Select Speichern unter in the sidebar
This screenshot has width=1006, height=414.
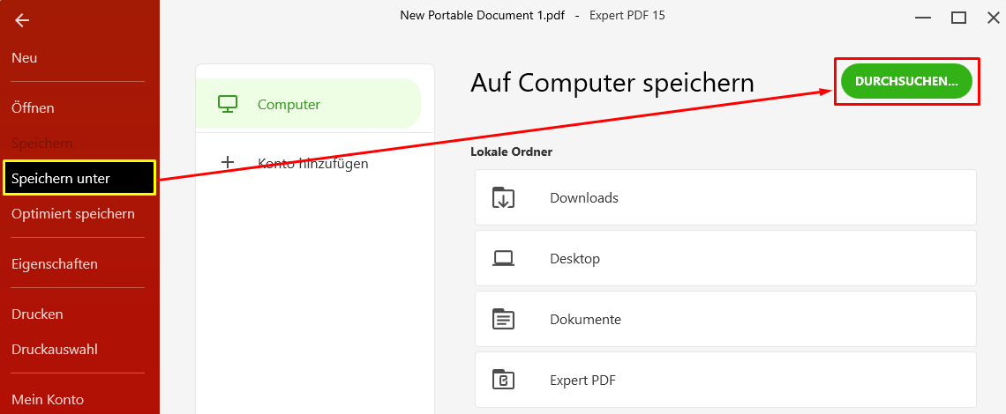(79, 178)
